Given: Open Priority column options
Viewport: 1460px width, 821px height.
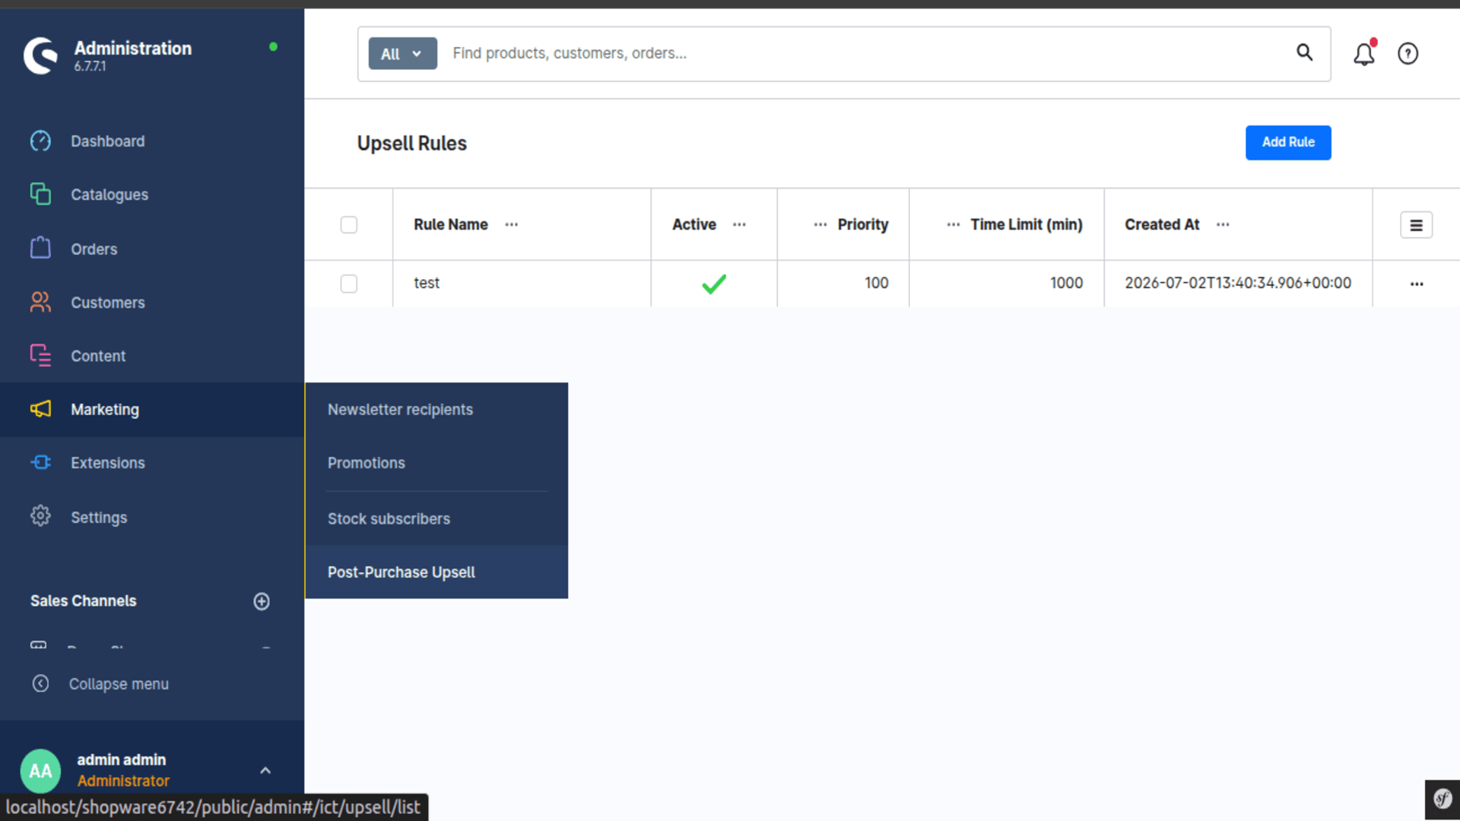Looking at the screenshot, I should tap(820, 224).
